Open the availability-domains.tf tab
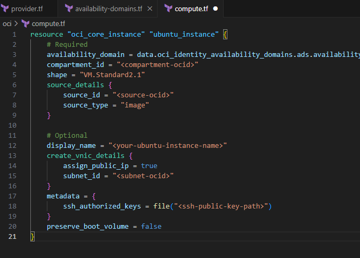The image size is (360, 258). 109,9
